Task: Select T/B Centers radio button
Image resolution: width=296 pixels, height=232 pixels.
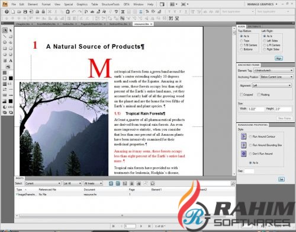Action: (241, 45)
